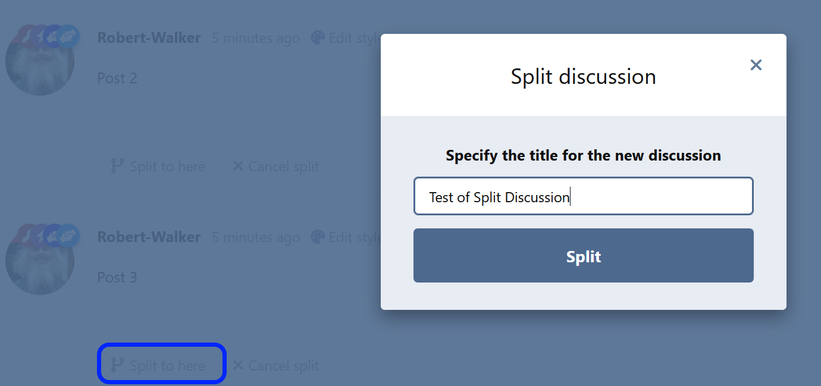The width and height of the screenshot is (821, 386).
Task: Click the purple lightning bolt badge on Post 2
Action: tap(40, 36)
